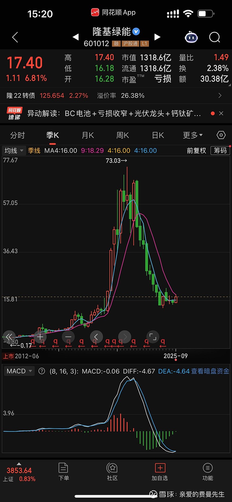Select the 日K chart tab
Viewport: 232px width, 502px height.
(158, 135)
